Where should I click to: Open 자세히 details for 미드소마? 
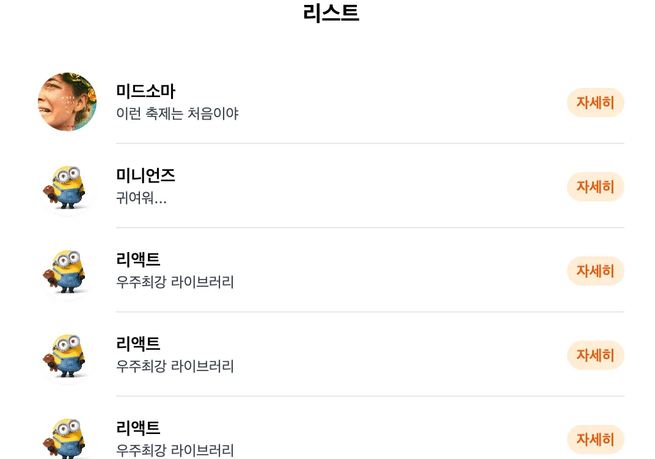tap(595, 102)
